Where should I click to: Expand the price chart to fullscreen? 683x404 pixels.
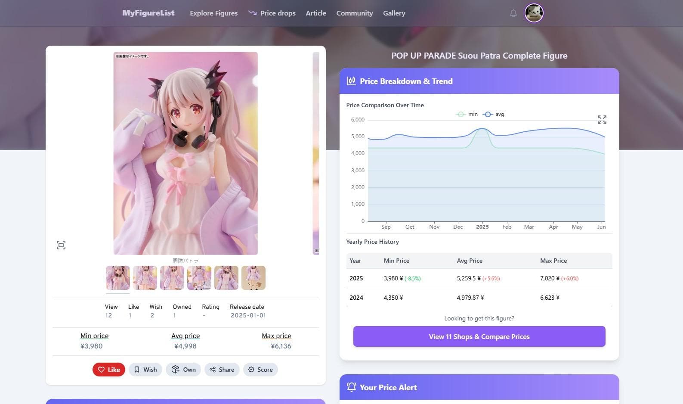point(602,120)
